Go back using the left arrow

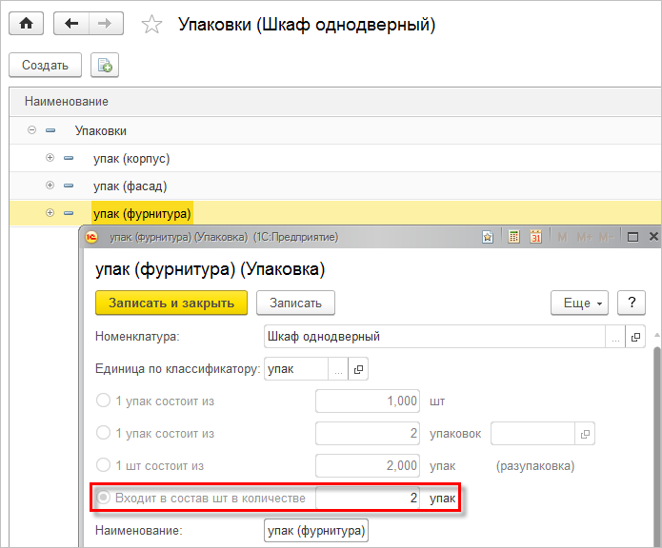click(71, 24)
